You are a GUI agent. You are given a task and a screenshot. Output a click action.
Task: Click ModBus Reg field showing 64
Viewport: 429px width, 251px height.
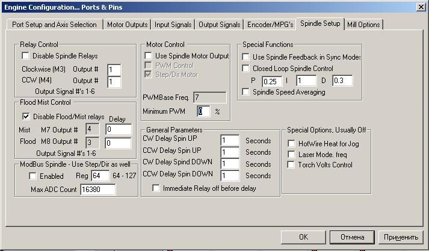click(100, 176)
